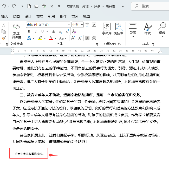Click the enclosed character 字 icon

(94, 38)
